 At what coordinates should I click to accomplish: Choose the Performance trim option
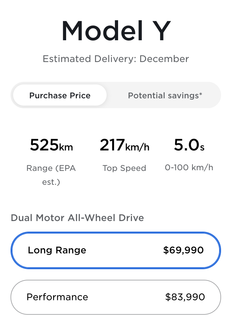pos(116,297)
